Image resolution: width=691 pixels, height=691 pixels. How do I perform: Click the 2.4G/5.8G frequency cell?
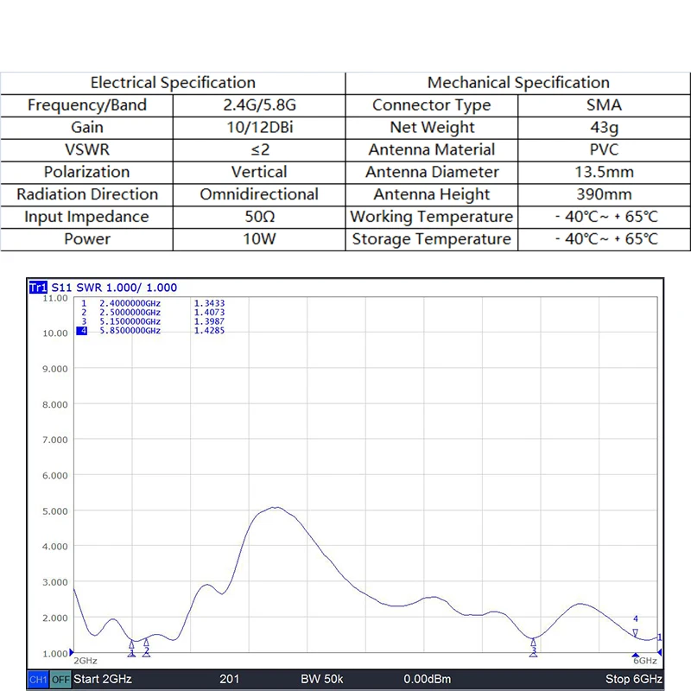pos(259,105)
